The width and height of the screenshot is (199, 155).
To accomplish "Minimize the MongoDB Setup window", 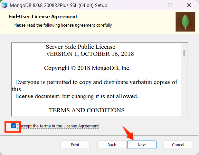I will point(151,5).
